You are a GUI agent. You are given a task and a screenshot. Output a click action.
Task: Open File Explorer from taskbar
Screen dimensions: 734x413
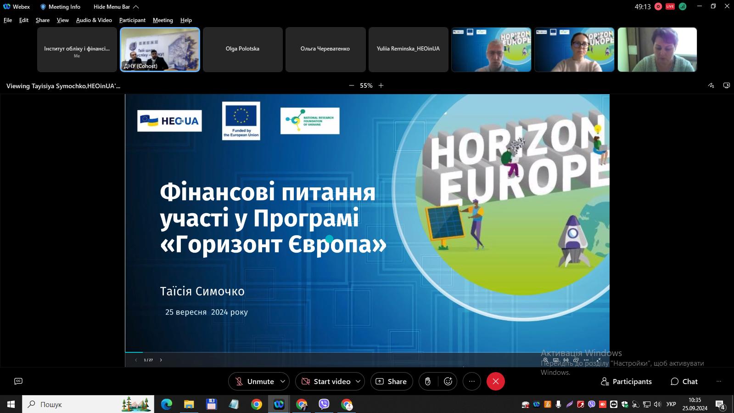click(x=189, y=404)
